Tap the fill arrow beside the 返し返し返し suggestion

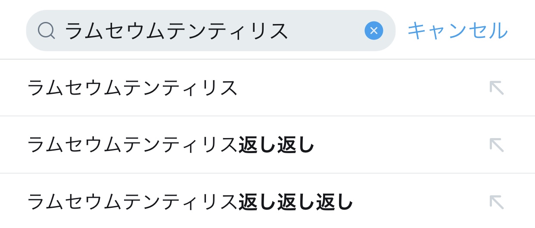[496, 202]
